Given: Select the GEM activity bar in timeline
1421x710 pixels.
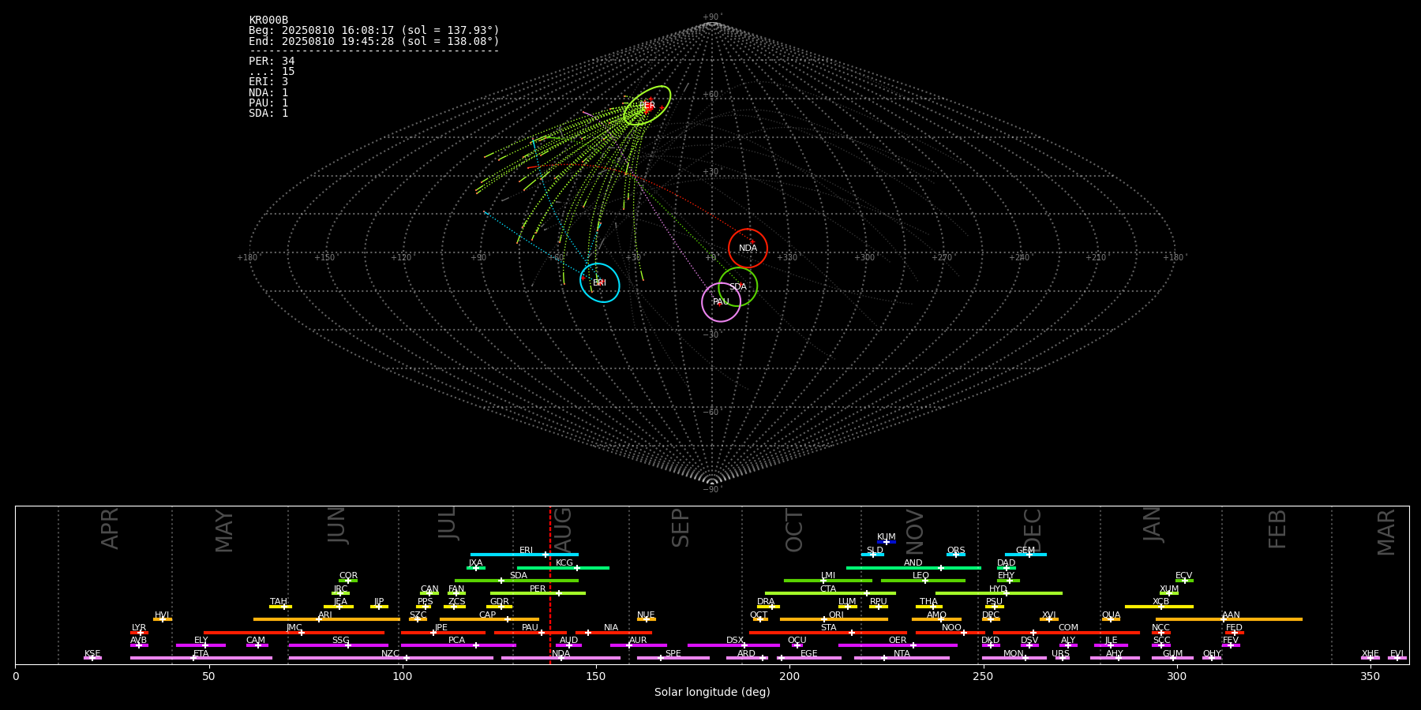Looking at the screenshot, I should pyautogui.click(x=1025, y=555).
